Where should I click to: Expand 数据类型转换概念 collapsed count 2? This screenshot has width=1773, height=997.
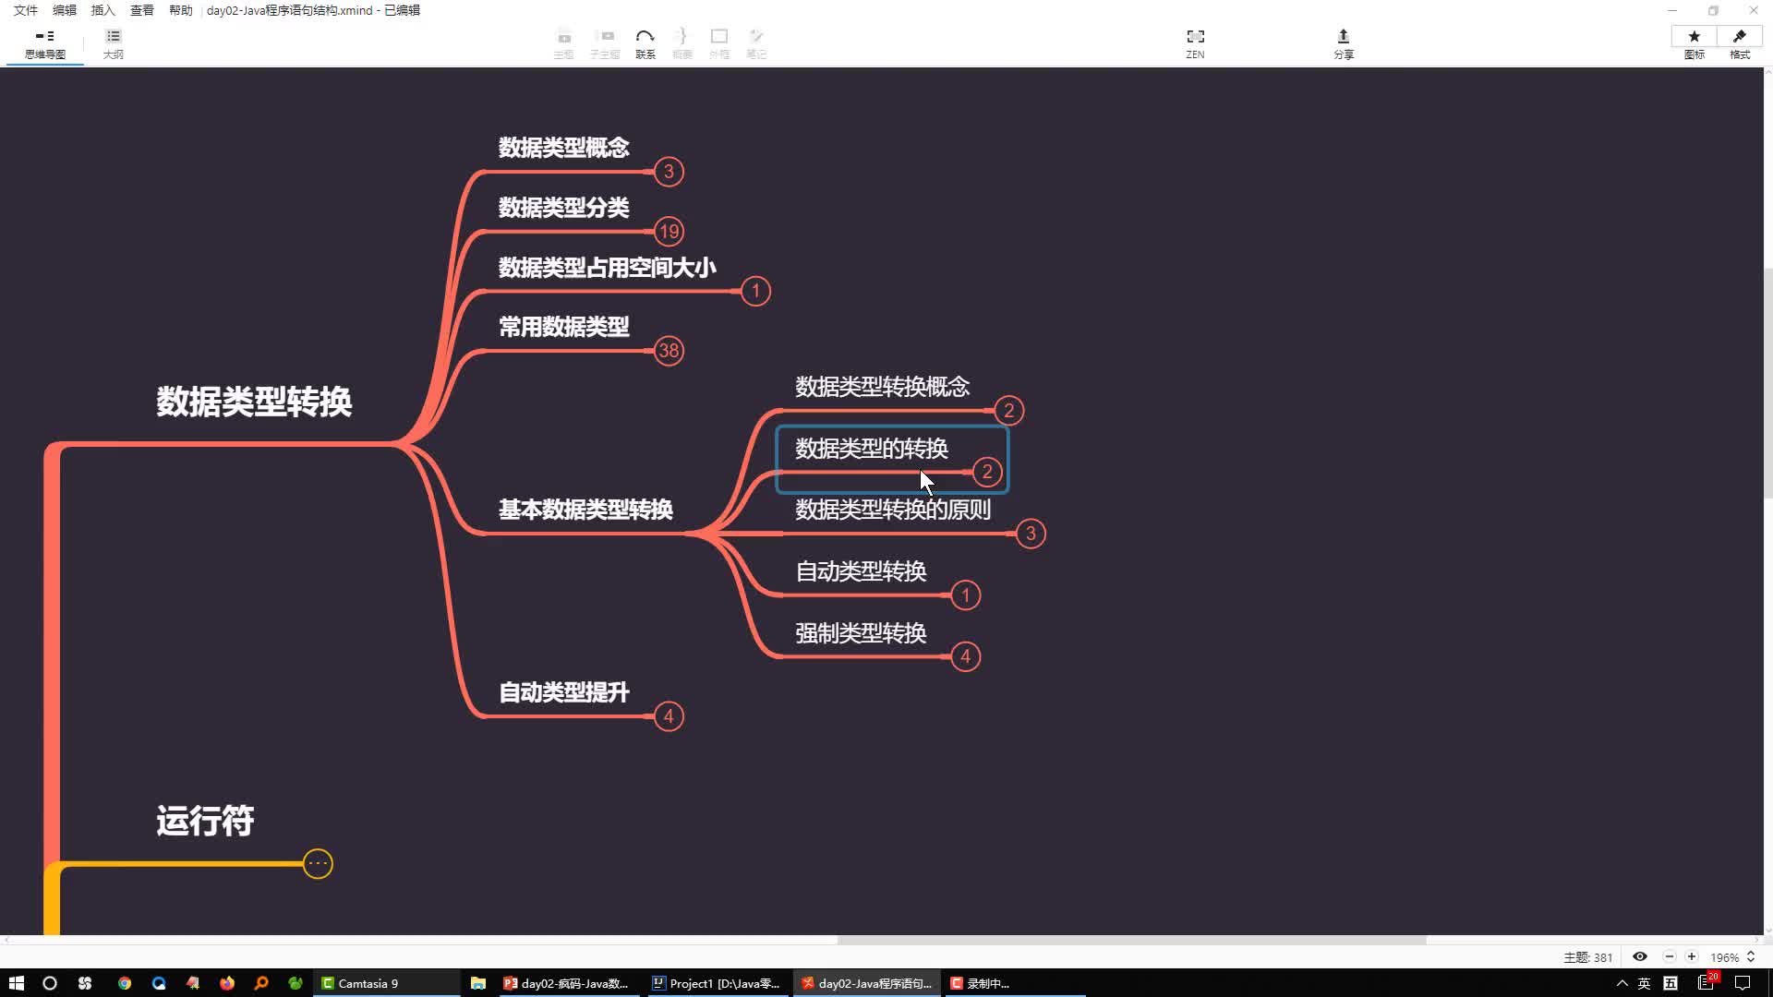point(1008,411)
